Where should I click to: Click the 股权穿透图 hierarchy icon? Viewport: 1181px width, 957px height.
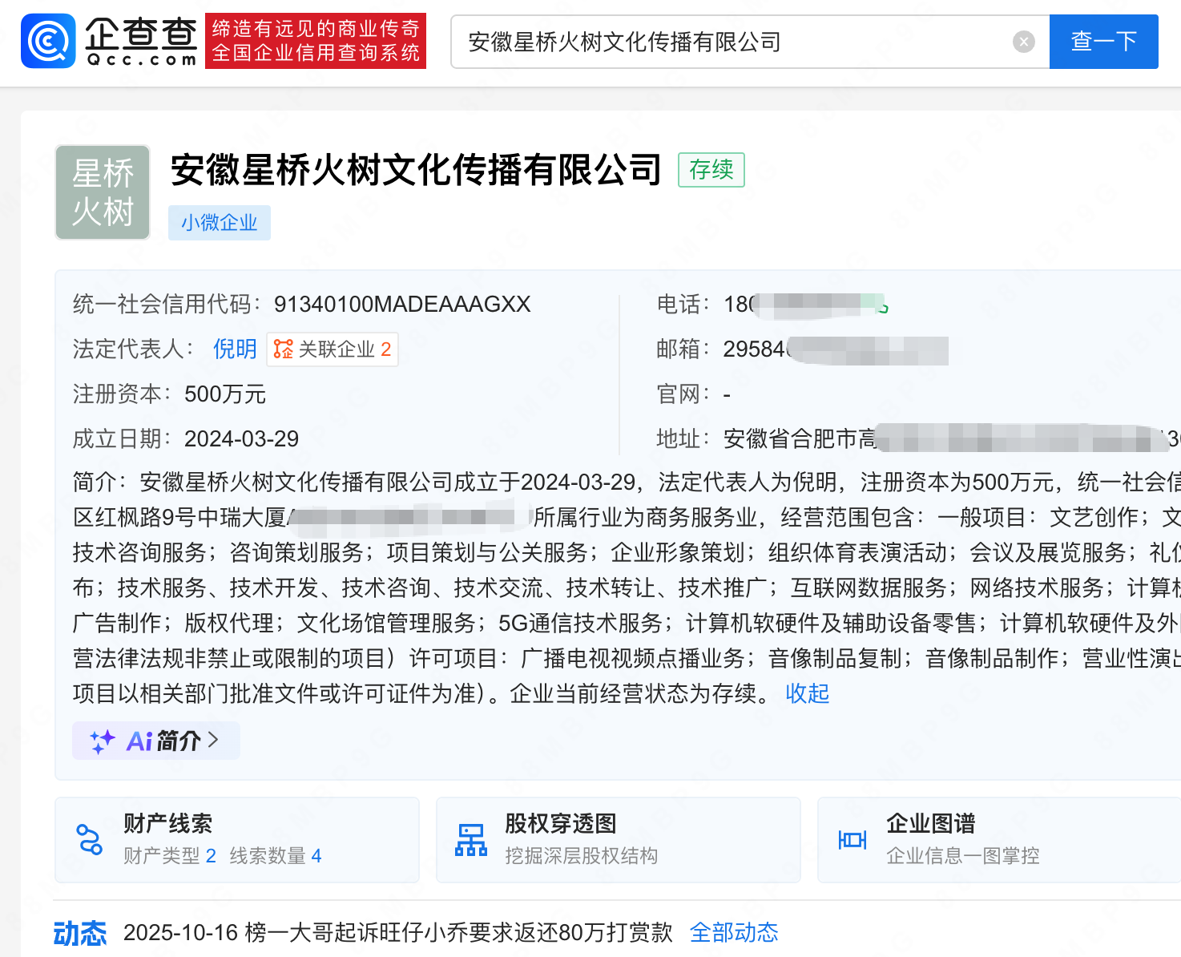pyautogui.click(x=471, y=840)
